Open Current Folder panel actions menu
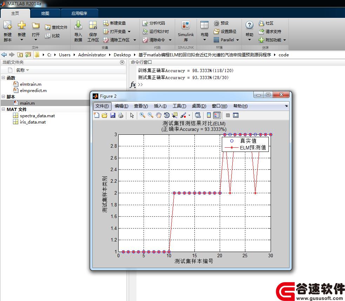Viewport: 345px width, 301px height. click(x=122, y=62)
